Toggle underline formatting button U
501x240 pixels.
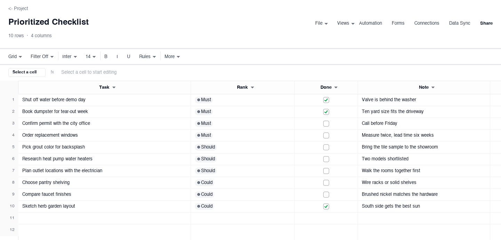click(x=128, y=56)
